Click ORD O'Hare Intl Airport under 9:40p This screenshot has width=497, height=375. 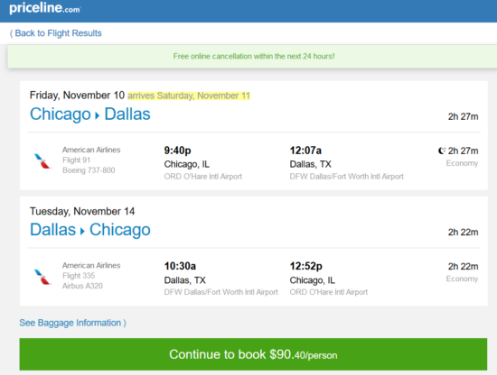pos(202,177)
